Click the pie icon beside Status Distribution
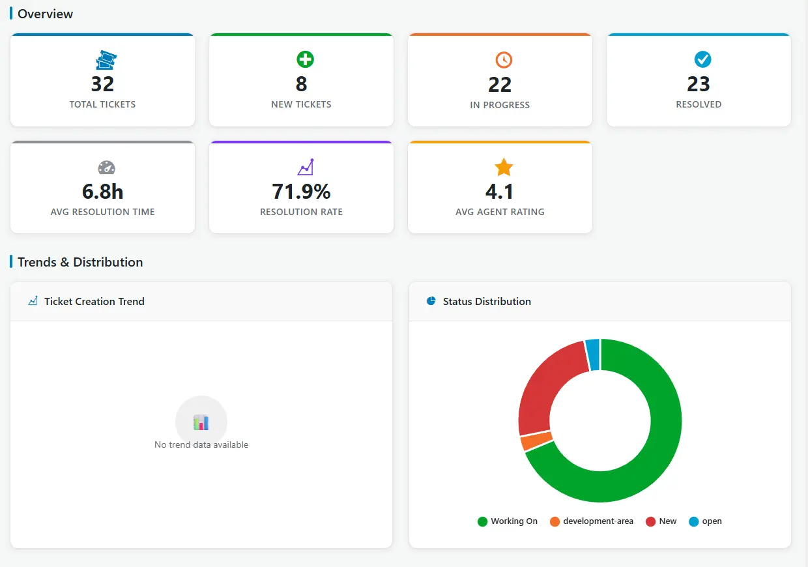Image resolution: width=808 pixels, height=567 pixels. tap(431, 301)
